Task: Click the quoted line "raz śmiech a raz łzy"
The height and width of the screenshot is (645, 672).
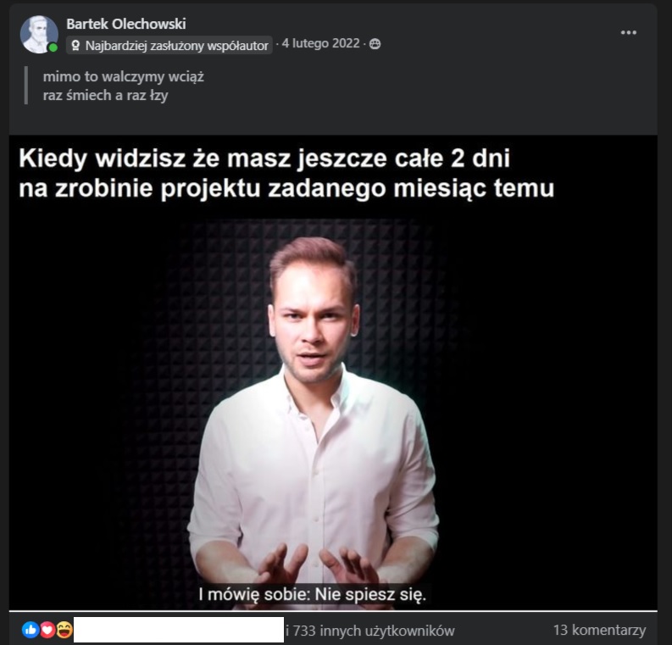Action: tap(105, 95)
